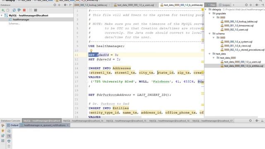Open 0000_002_1.0_c_stored_procedures.sql in file tree
265x149 pixels.
tap(244, 50)
